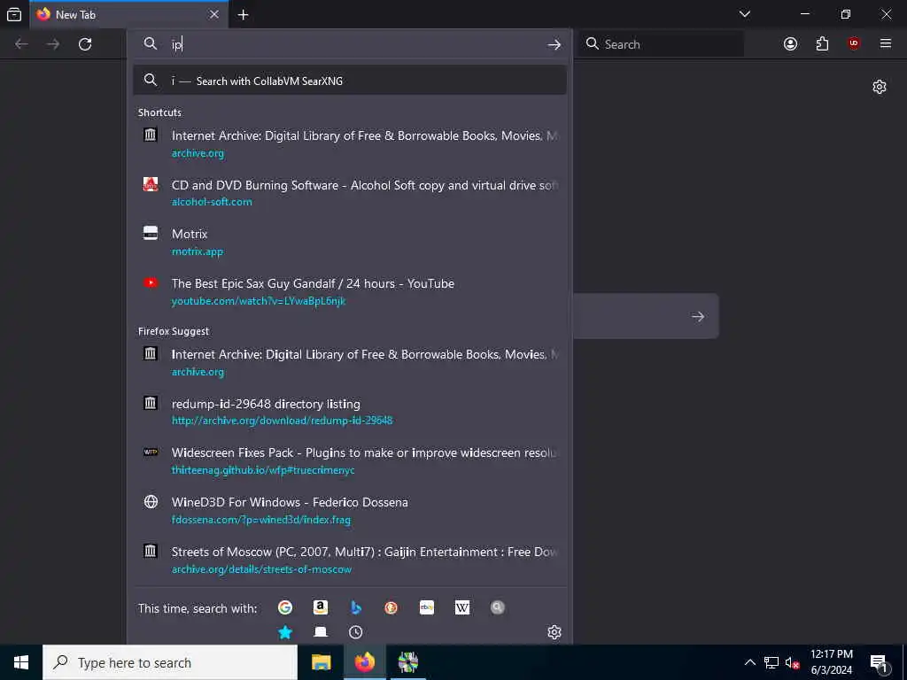Choose Search with CollabVM SearXNG
This screenshot has height=680, width=907.
pos(350,81)
